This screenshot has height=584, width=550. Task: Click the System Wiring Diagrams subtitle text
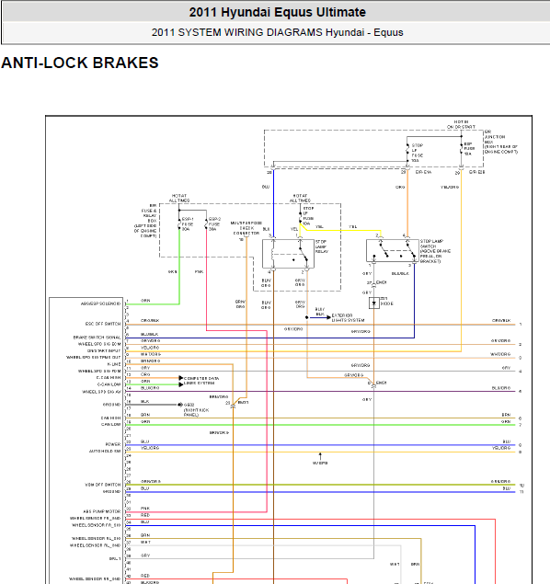point(278,32)
